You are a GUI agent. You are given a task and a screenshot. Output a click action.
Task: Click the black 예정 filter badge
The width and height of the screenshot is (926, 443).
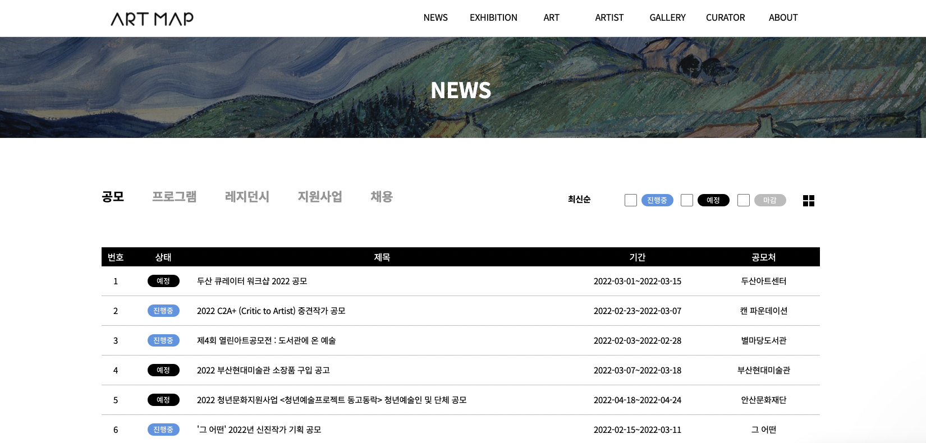click(713, 200)
